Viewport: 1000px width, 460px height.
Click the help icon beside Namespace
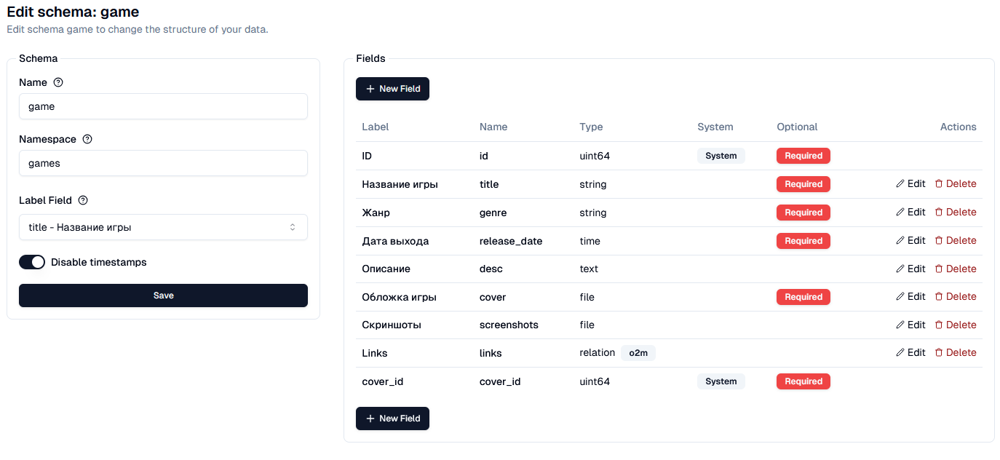coord(87,139)
